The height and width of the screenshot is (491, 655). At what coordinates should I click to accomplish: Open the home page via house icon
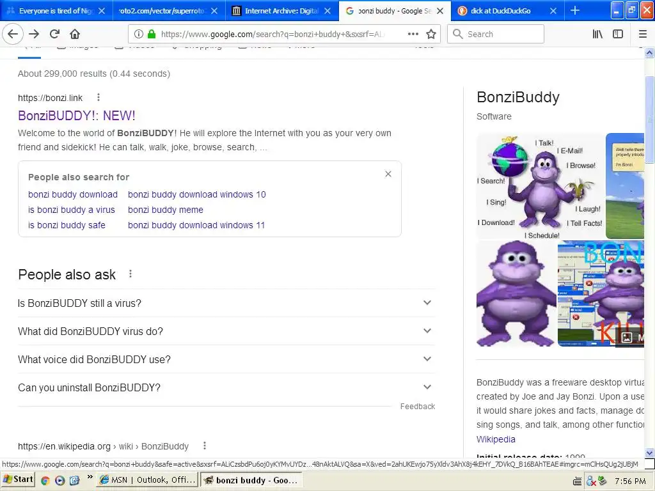pyautogui.click(x=75, y=34)
